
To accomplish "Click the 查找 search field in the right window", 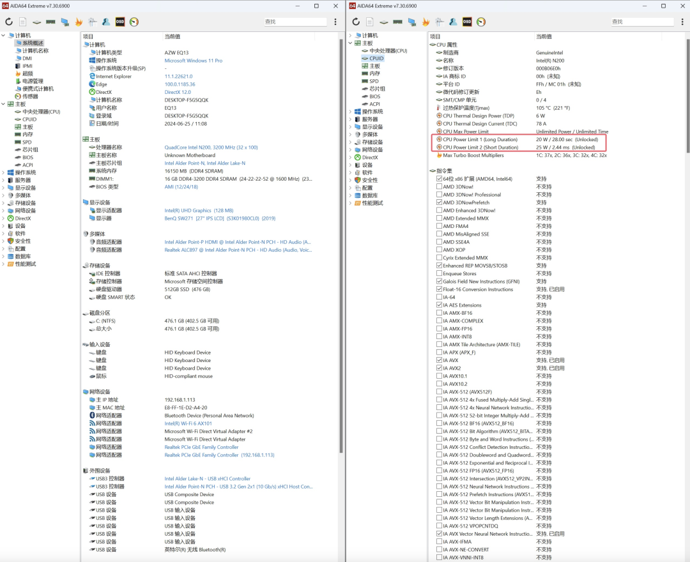I will [643, 22].
